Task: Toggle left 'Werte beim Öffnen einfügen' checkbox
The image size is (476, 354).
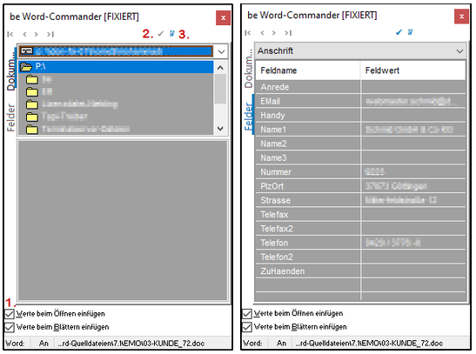Action: pos(10,314)
